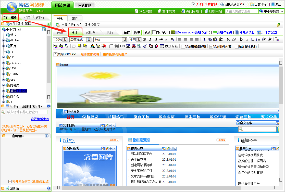285x192 pixels.
Task: Select the center align icon
Action: click(185, 40)
